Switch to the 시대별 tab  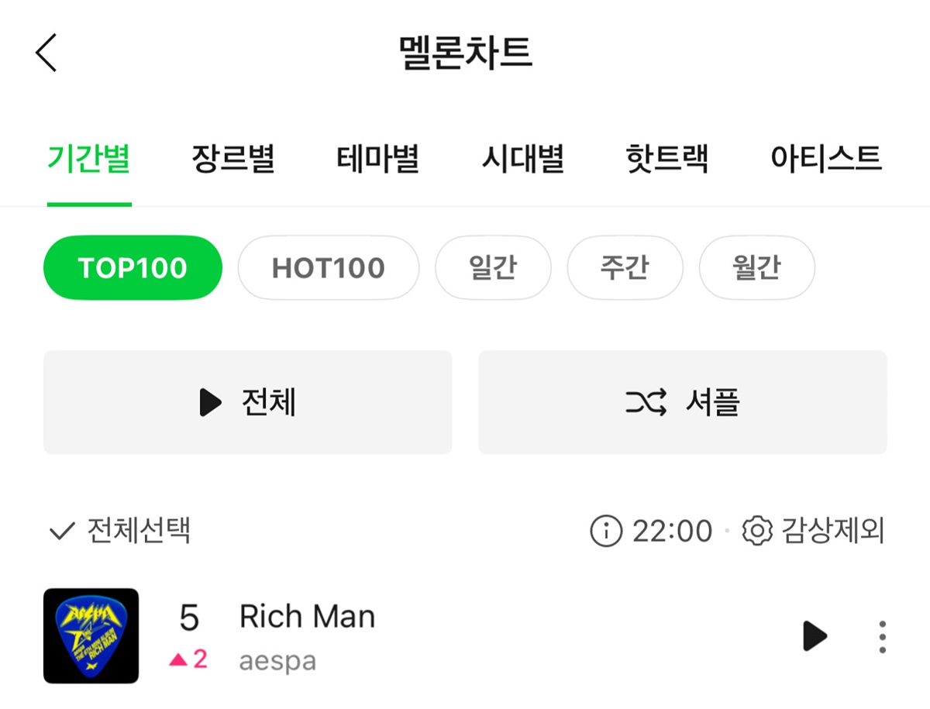pyautogui.click(x=522, y=160)
